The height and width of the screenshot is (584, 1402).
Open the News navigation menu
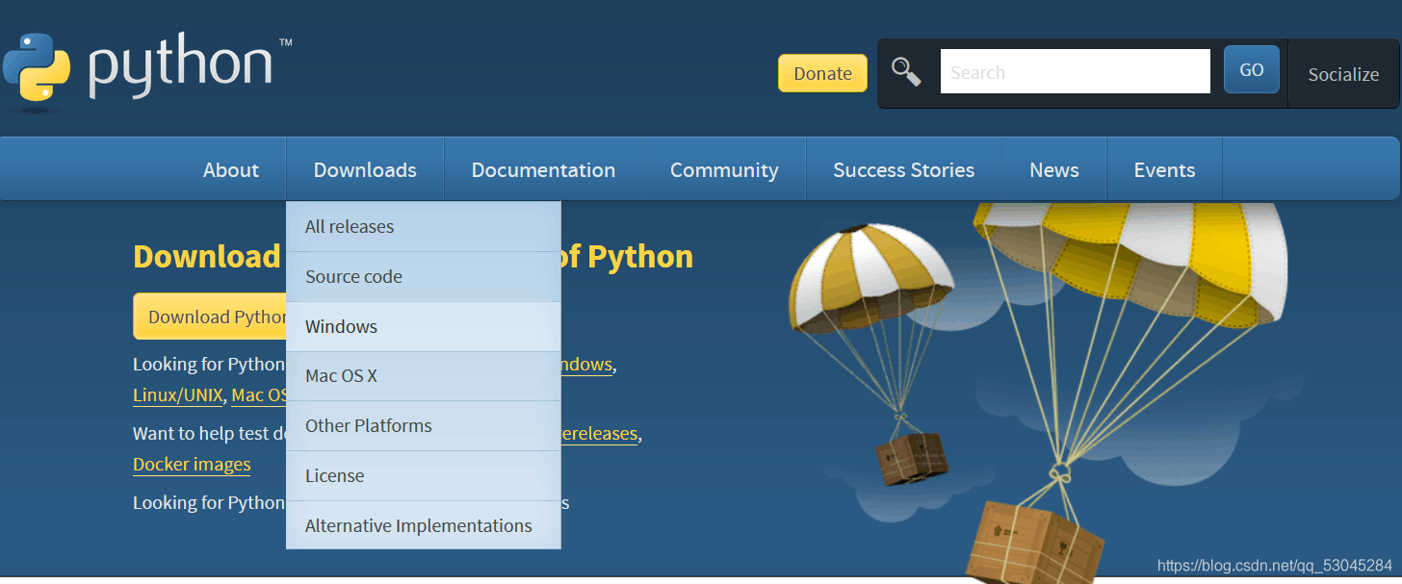[x=1054, y=169]
